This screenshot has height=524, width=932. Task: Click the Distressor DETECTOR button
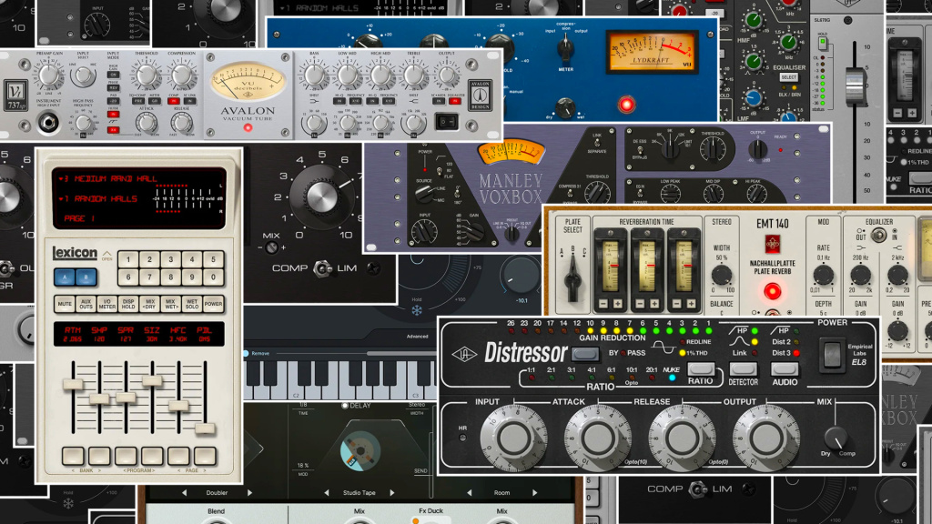[743, 369]
